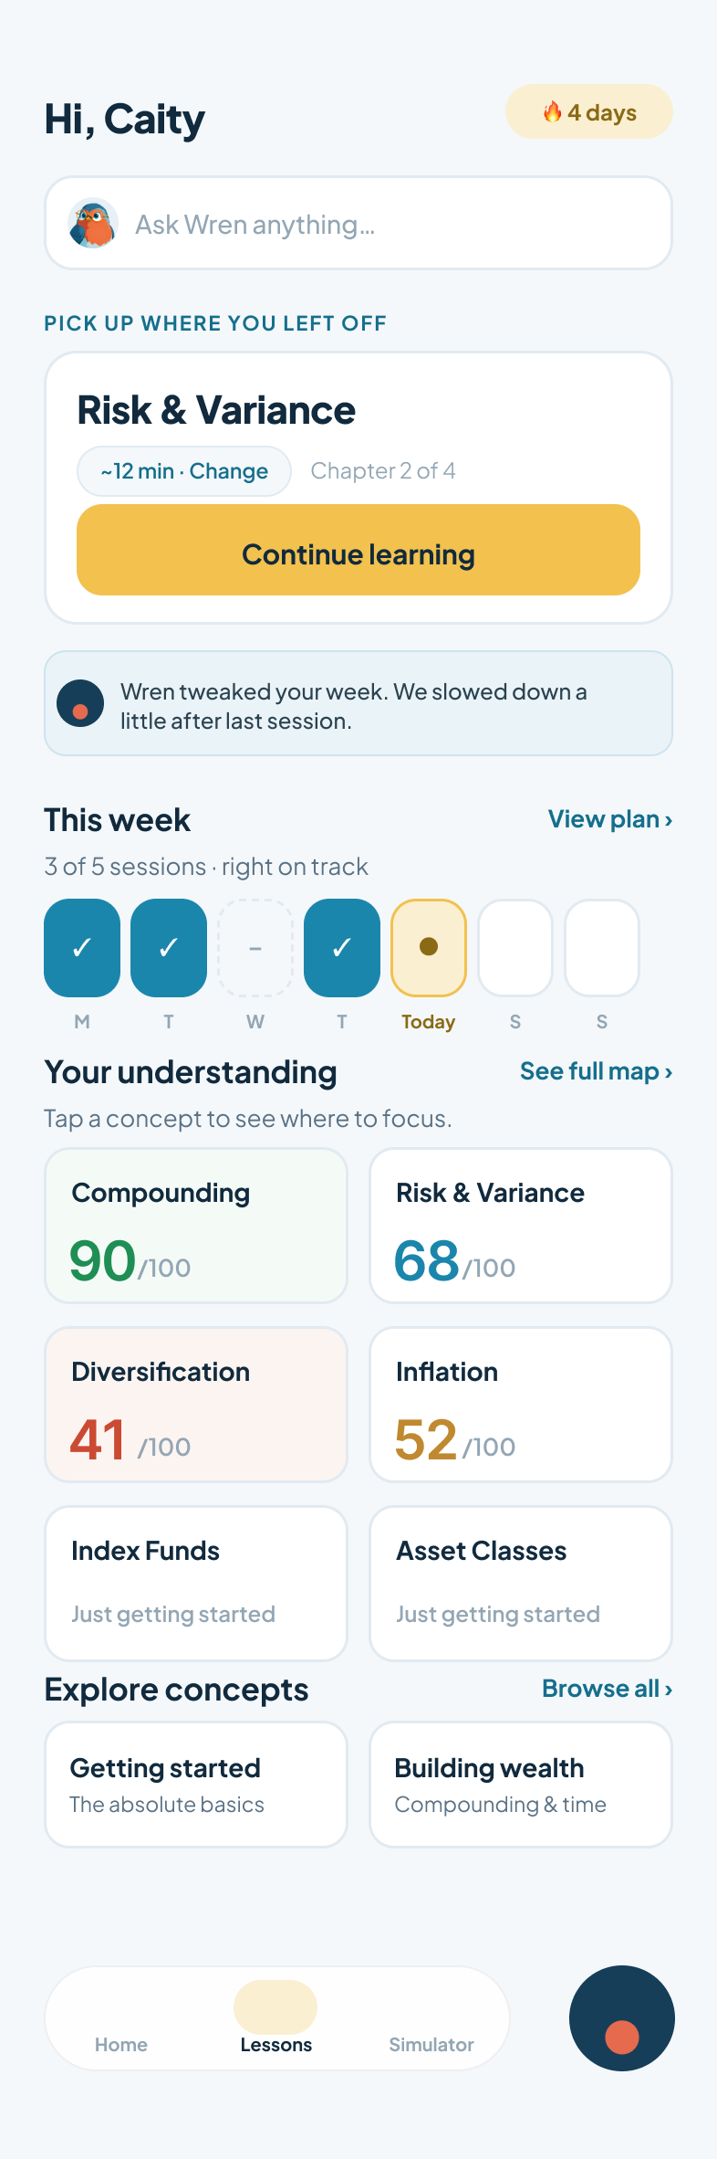The image size is (717, 2159).
Task: Open the Diversification 41/100 score card
Action: [196, 1405]
